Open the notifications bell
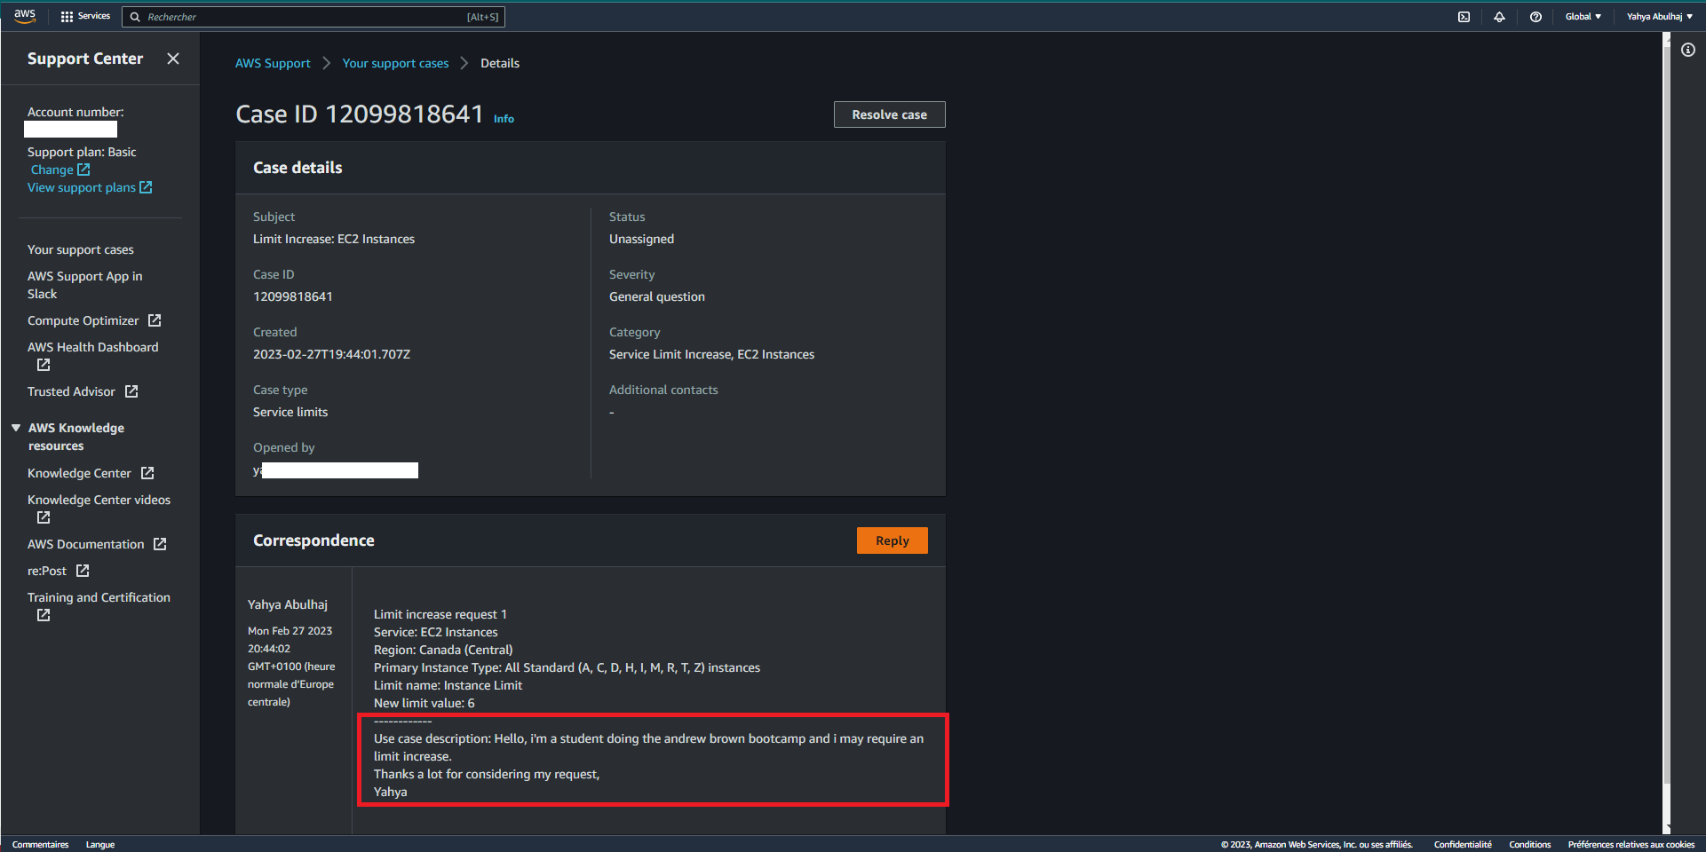Screen dimensions: 1706x852 pos(1499,16)
